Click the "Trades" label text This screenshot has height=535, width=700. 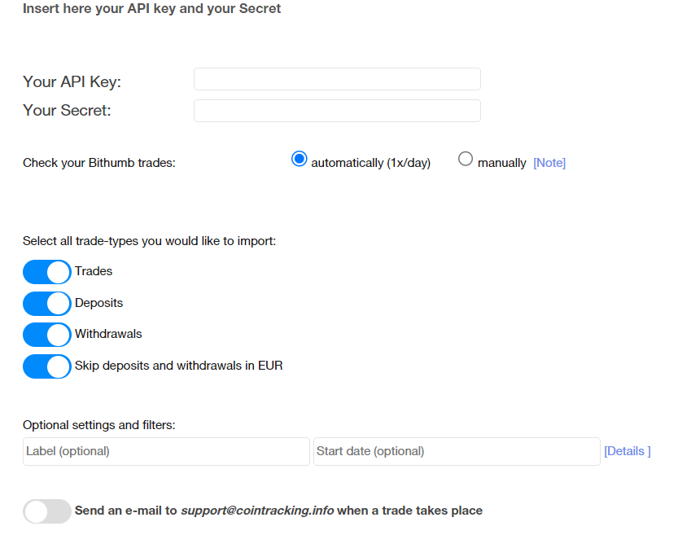[94, 271]
